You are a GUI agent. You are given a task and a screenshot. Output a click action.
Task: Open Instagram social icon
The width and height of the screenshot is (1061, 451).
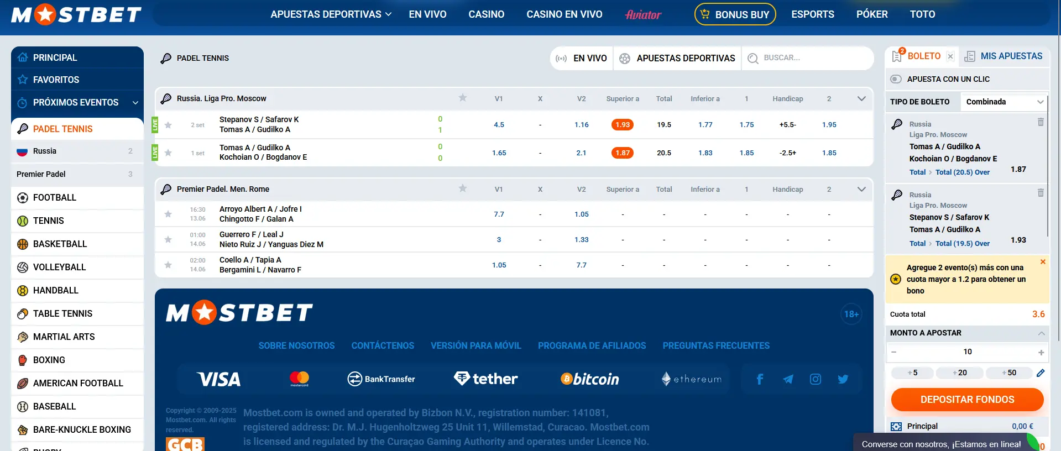click(815, 379)
